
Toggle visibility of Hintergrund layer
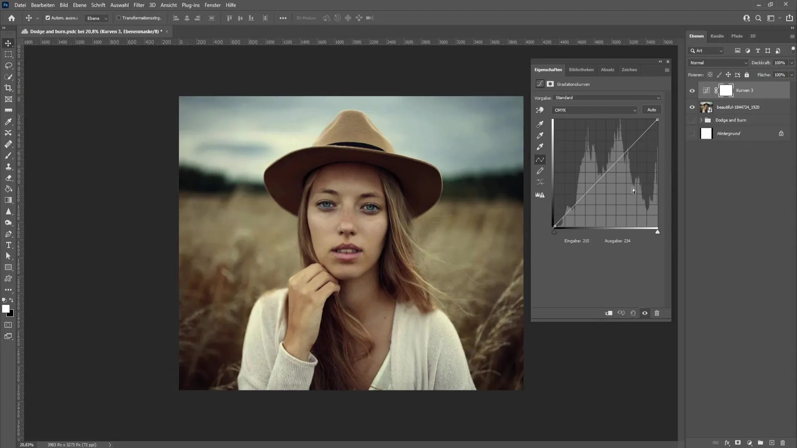click(x=692, y=134)
